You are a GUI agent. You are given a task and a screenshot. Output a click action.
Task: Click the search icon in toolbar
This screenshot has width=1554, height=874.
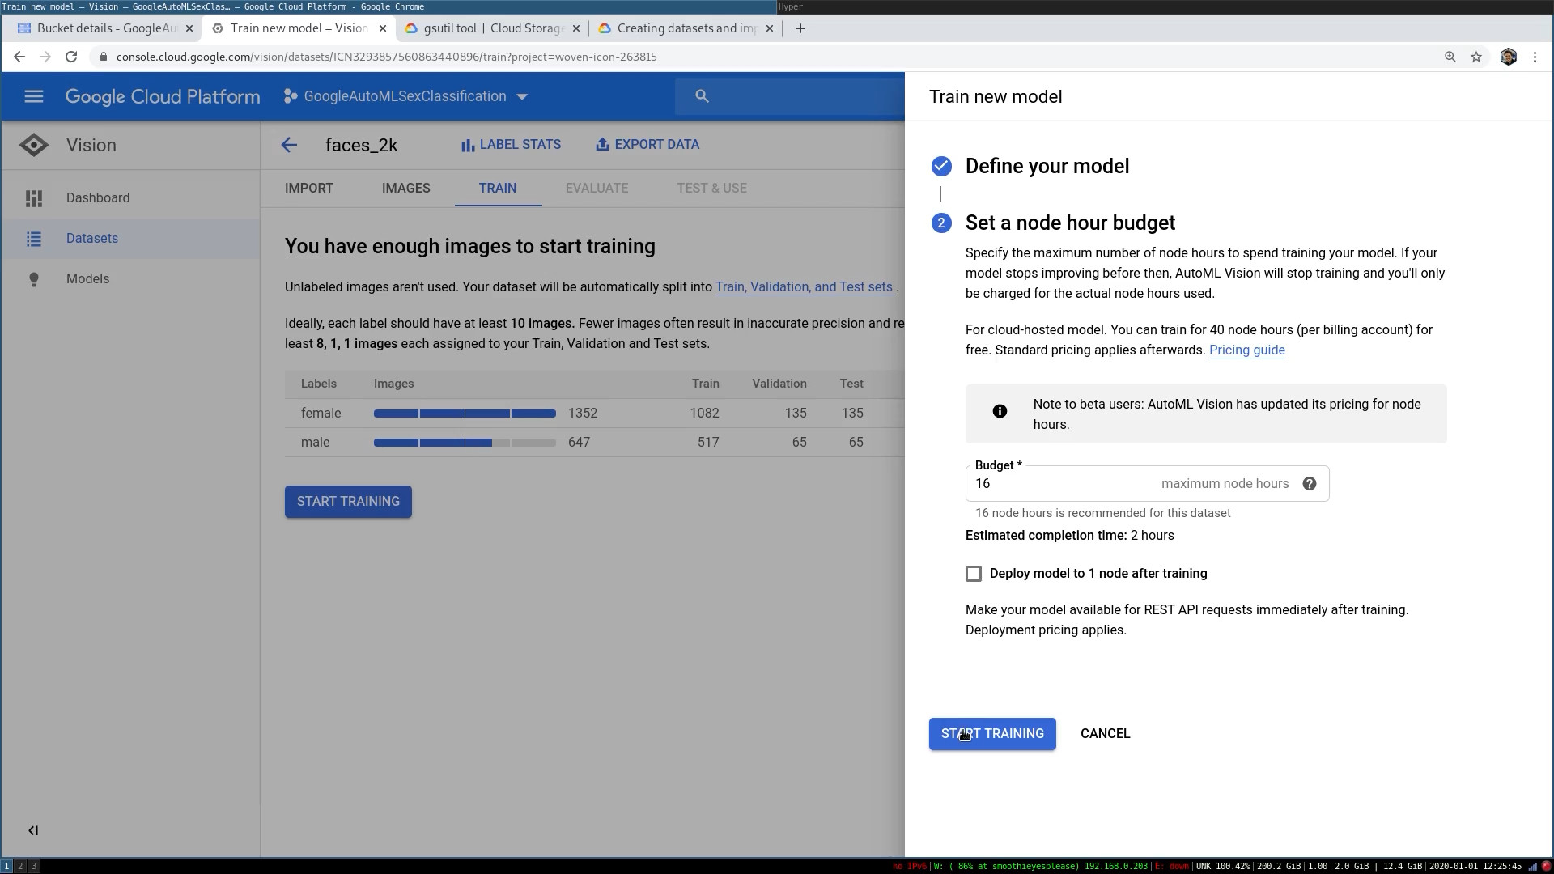pos(703,96)
